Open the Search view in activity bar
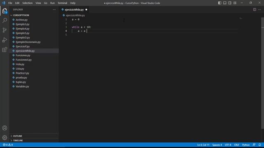 point(5,20)
